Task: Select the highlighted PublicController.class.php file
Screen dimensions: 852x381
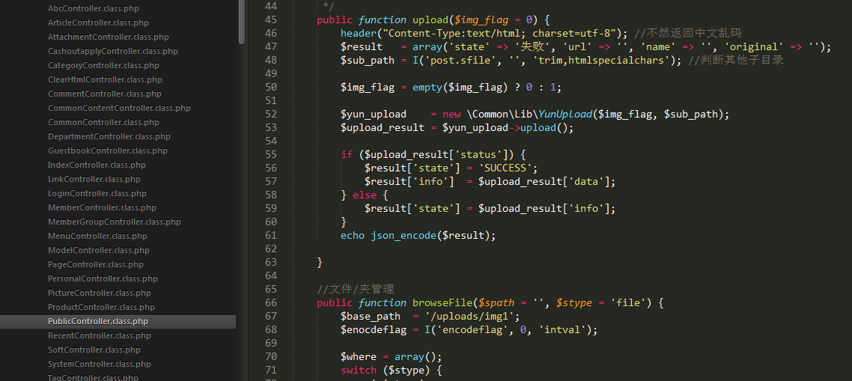Action: [x=97, y=321]
